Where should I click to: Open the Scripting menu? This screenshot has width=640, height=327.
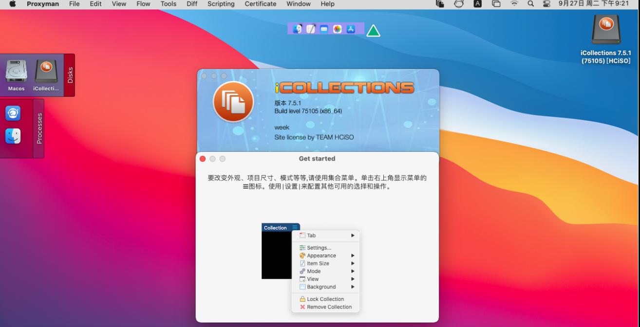point(221,4)
